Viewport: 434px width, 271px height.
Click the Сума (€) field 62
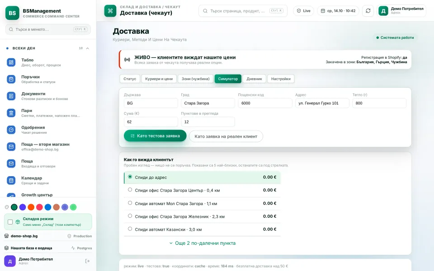tap(151, 122)
